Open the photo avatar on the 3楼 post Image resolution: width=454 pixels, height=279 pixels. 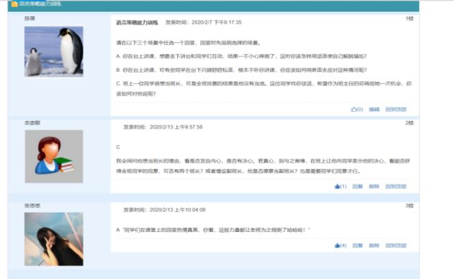pos(54,239)
